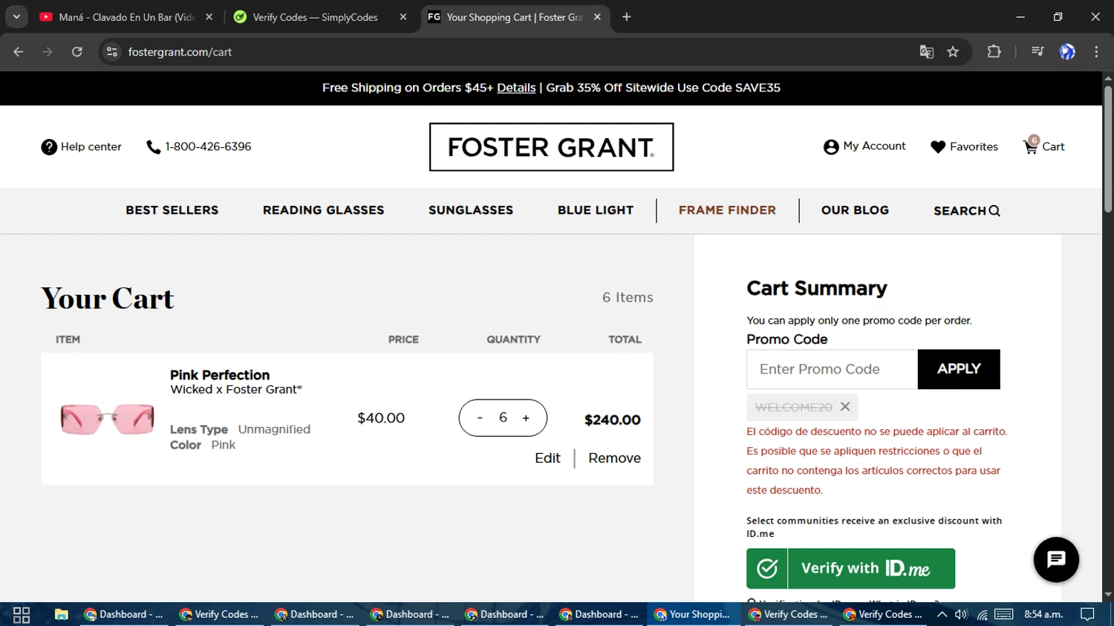Open the volume control icon
The height and width of the screenshot is (626, 1114).
click(x=962, y=614)
